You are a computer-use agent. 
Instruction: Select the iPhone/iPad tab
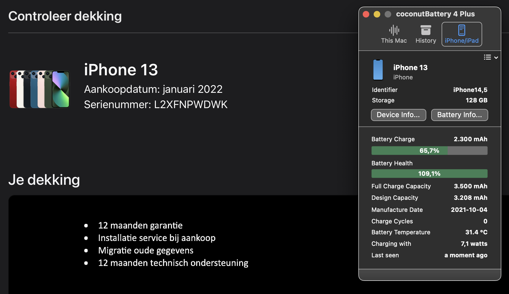pos(462,34)
